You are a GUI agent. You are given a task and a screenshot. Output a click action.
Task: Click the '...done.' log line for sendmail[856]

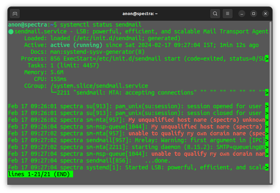[x=158, y=160]
